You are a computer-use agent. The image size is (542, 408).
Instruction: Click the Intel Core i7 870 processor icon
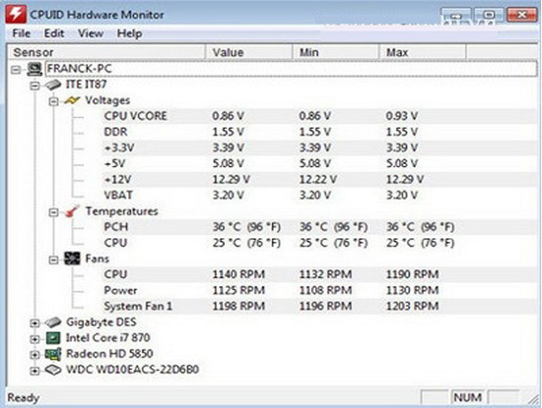point(52,338)
